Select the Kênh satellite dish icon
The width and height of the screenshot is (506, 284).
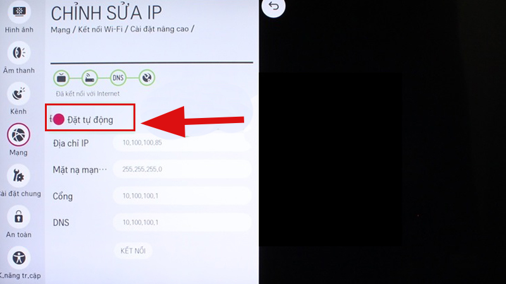[19, 93]
